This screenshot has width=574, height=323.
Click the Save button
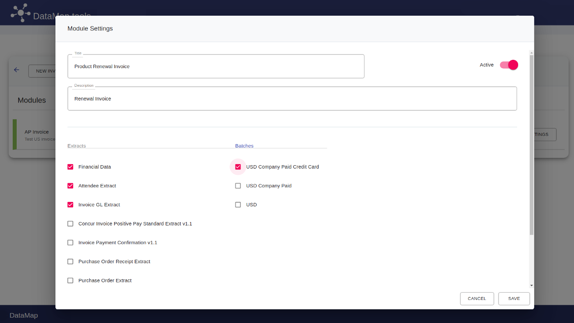514,298
